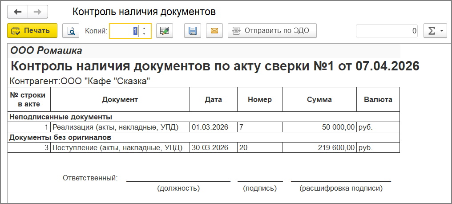Screen dimensions: 452x204
Task: Click the Реализация (акты, накладные, УПД) cell
Action: click(x=120, y=127)
